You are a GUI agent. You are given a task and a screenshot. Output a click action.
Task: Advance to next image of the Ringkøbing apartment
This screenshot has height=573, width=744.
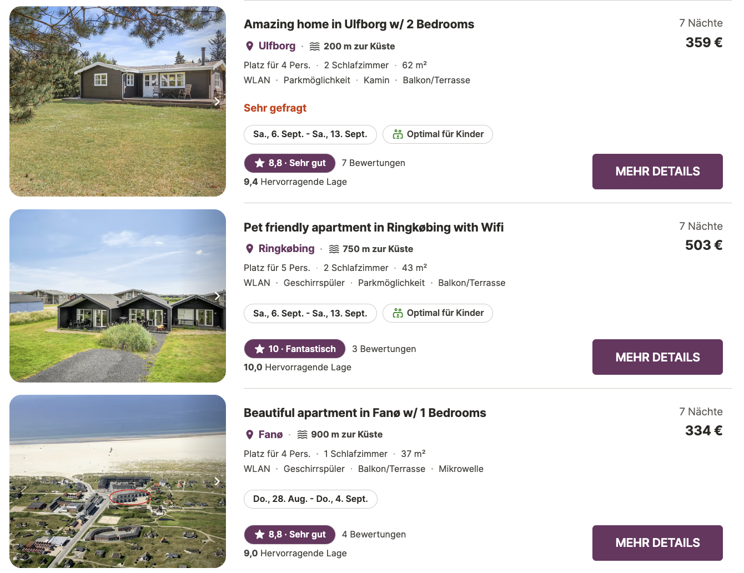click(x=217, y=296)
